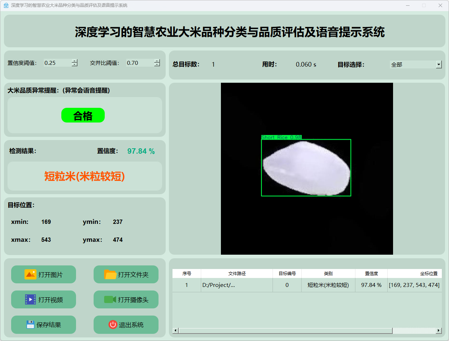Click the 文件路径 column header
This screenshot has height=341, width=449.
237,273
